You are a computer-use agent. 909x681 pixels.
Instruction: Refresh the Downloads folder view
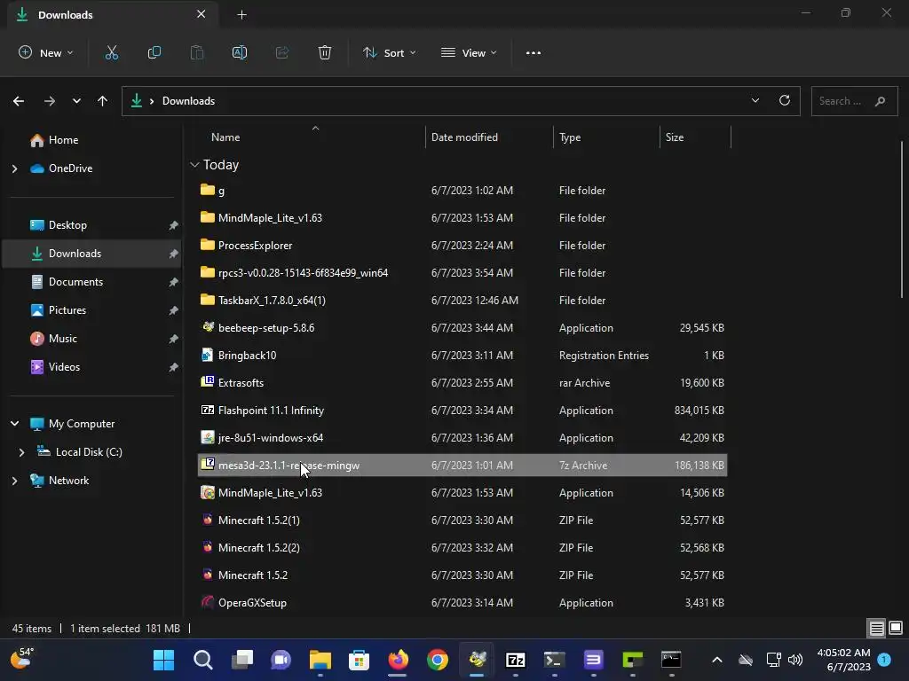click(785, 101)
